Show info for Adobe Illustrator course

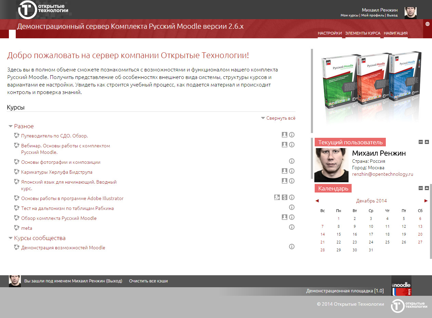point(292,197)
